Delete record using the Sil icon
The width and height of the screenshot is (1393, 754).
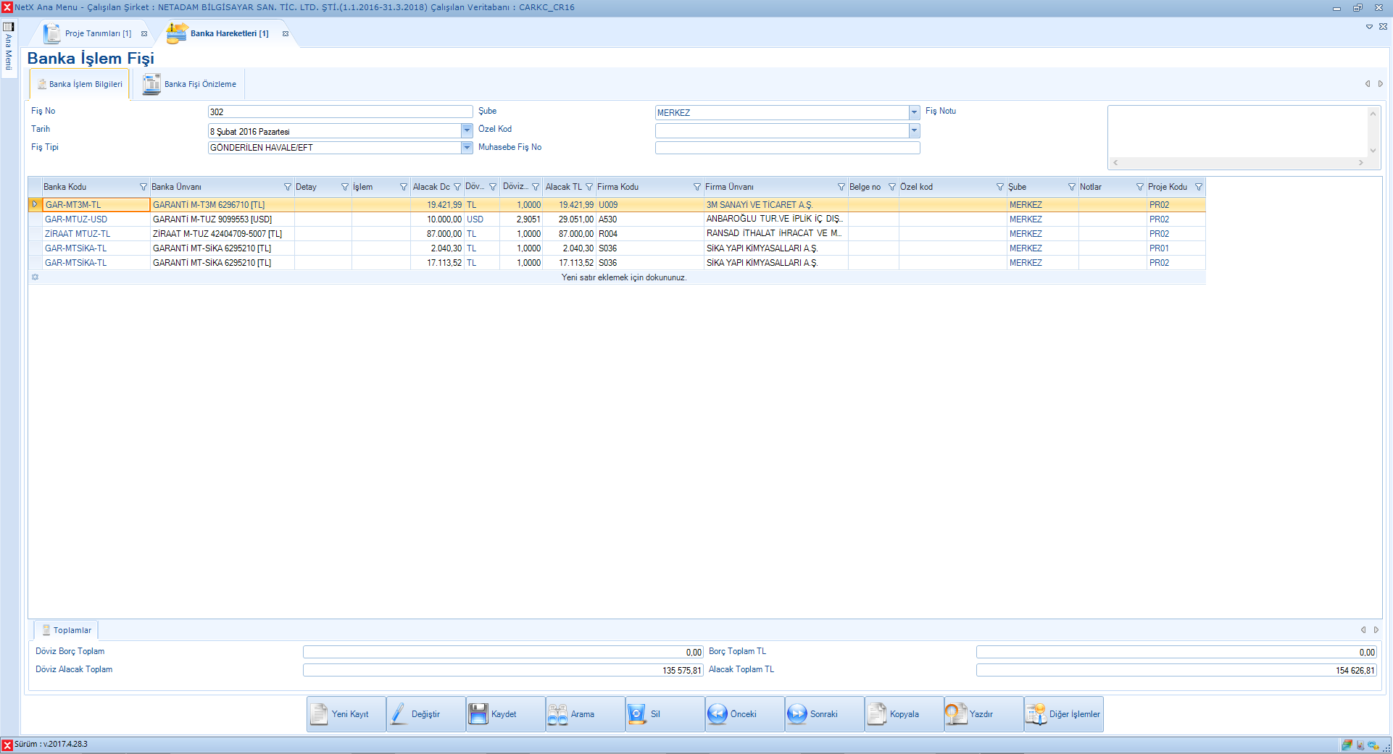(637, 714)
